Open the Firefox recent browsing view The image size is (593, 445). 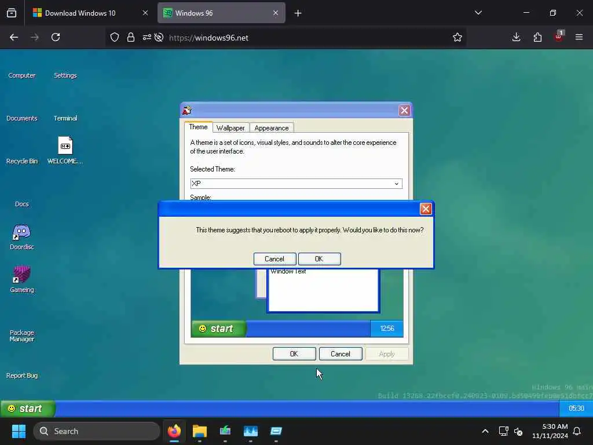12,13
